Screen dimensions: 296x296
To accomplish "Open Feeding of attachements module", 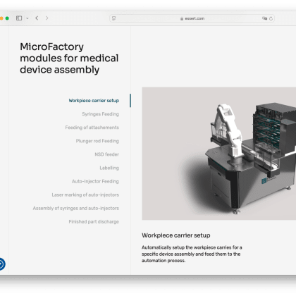I will (92, 128).
